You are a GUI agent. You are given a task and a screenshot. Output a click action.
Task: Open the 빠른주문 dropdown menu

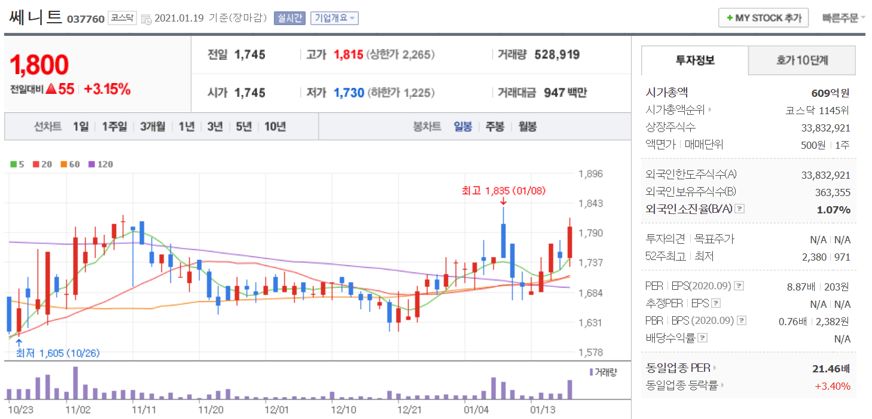tap(843, 18)
